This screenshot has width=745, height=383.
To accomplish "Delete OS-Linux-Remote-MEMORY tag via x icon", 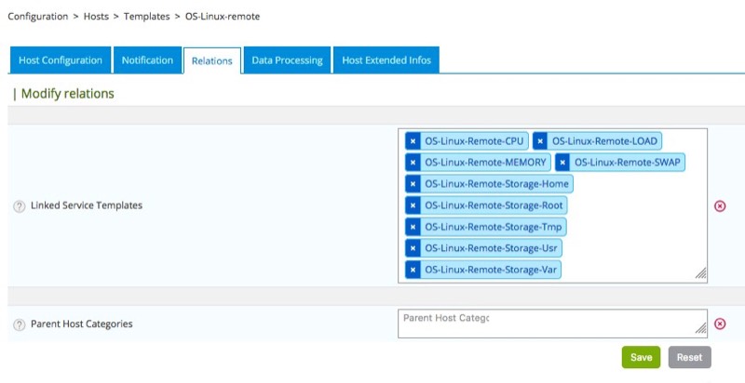I will point(413,163).
